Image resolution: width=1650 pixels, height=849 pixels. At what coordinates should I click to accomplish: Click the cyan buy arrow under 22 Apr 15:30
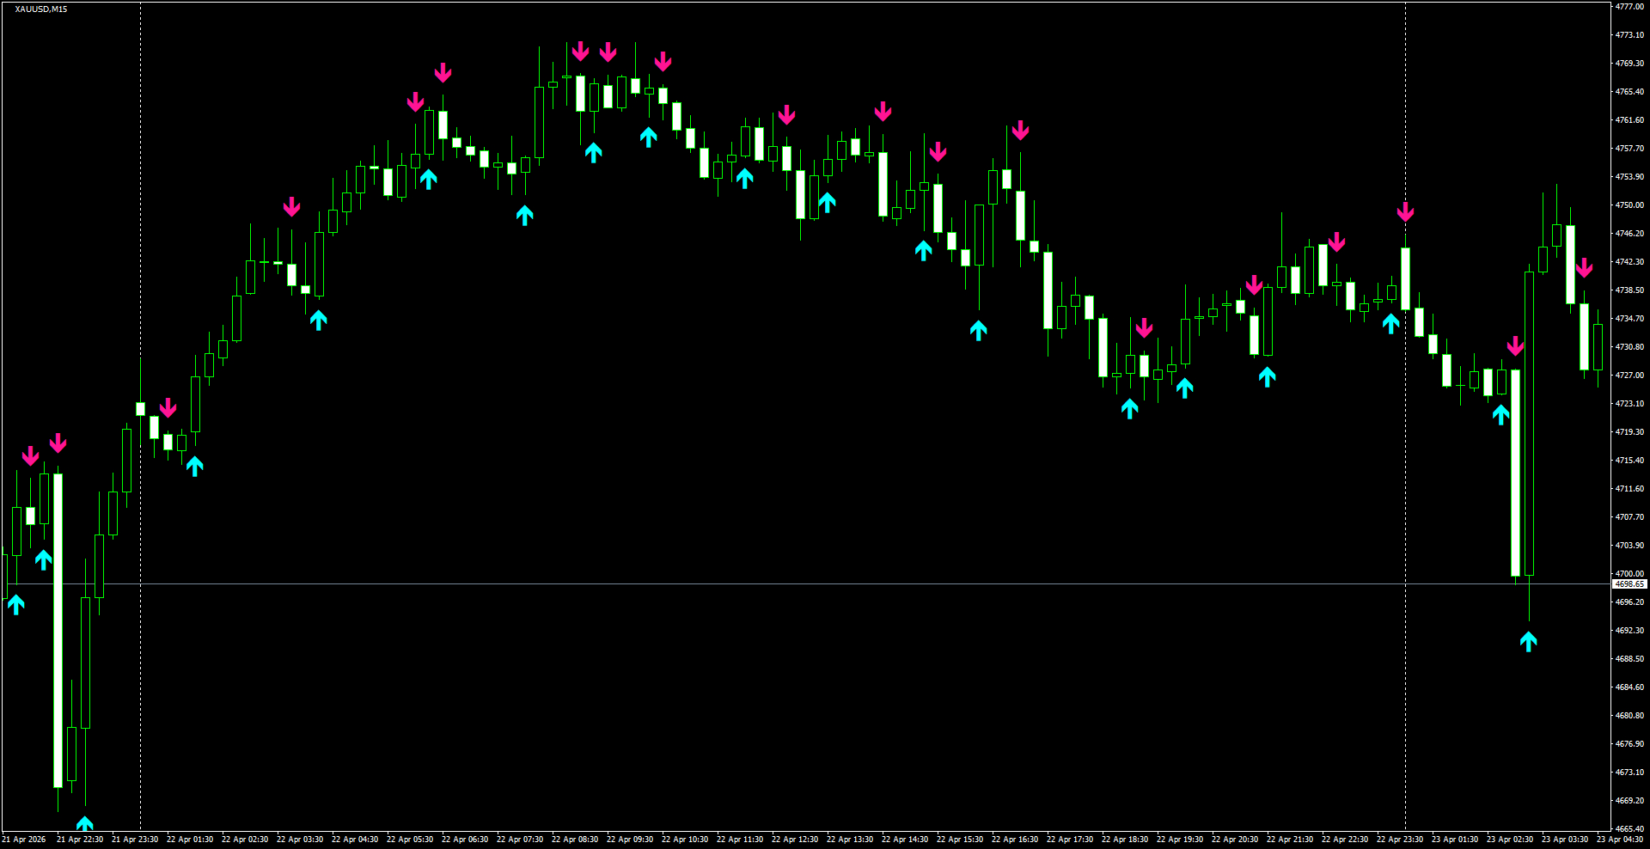(x=979, y=331)
